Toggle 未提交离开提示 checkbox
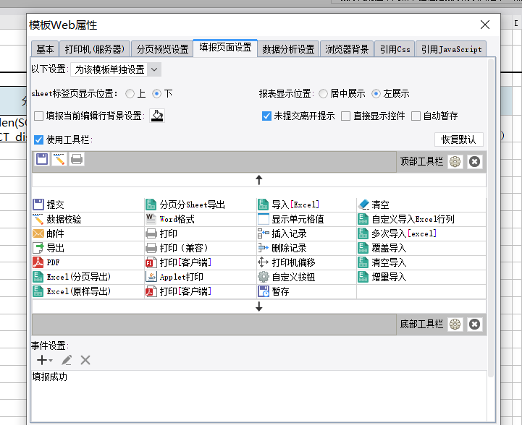 tap(266, 116)
